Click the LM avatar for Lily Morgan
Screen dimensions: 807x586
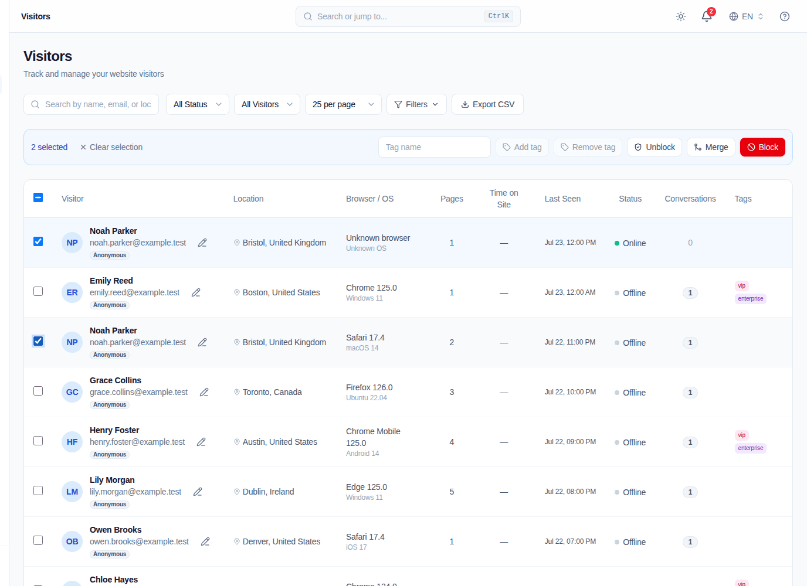[x=72, y=492]
